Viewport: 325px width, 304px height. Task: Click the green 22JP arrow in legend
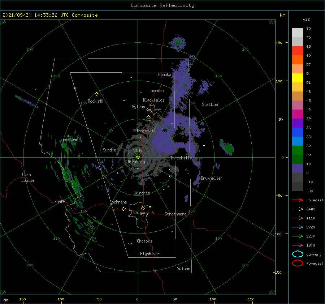coord(298,236)
